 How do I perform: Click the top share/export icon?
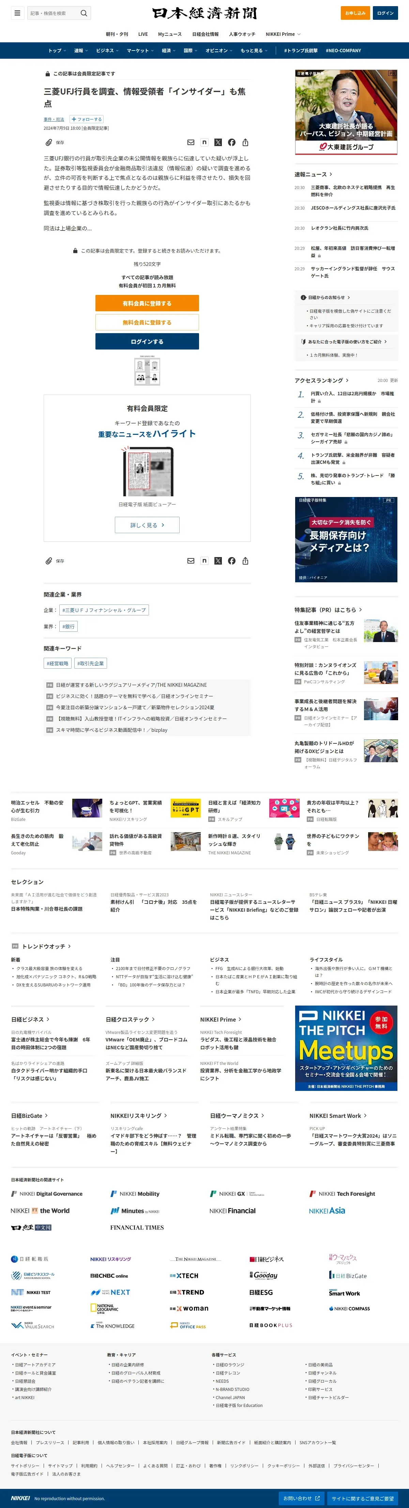pos(245,142)
